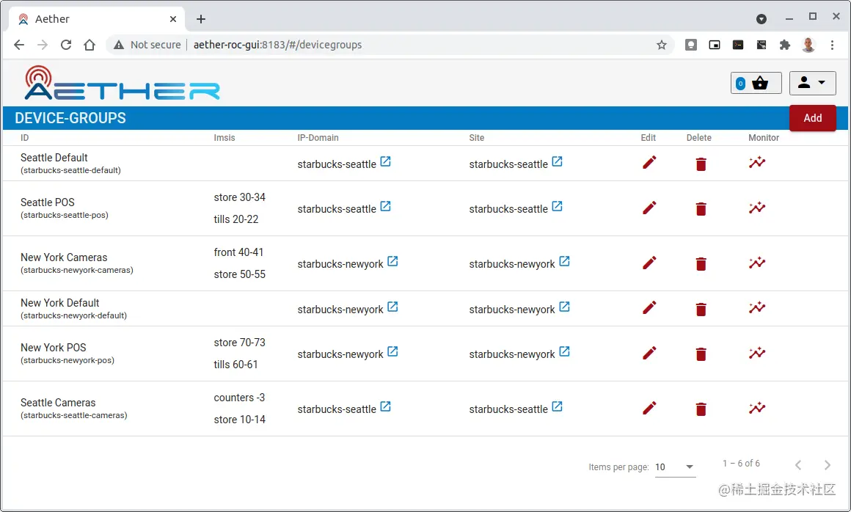Select 'store 30-34' Imsis entry
Viewport: 851px width, 512px height.
pyautogui.click(x=239, y=197)
